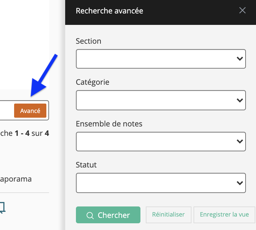Click the chevron arrow of Statut dropdown
256x230 pixels.
pos(240,183)
